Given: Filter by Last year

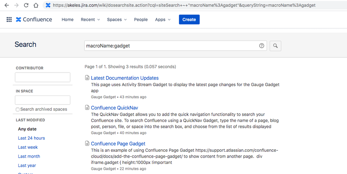Looking at the screenshot, I should [x=27, y=165].
